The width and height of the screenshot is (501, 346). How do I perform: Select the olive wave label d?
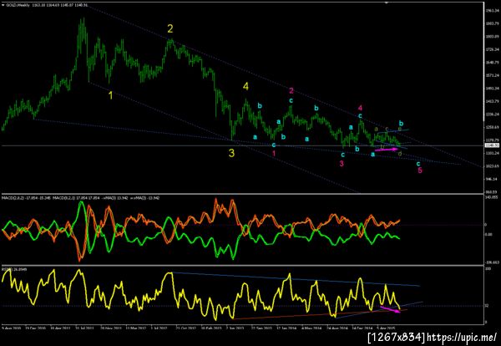(400, 154)
